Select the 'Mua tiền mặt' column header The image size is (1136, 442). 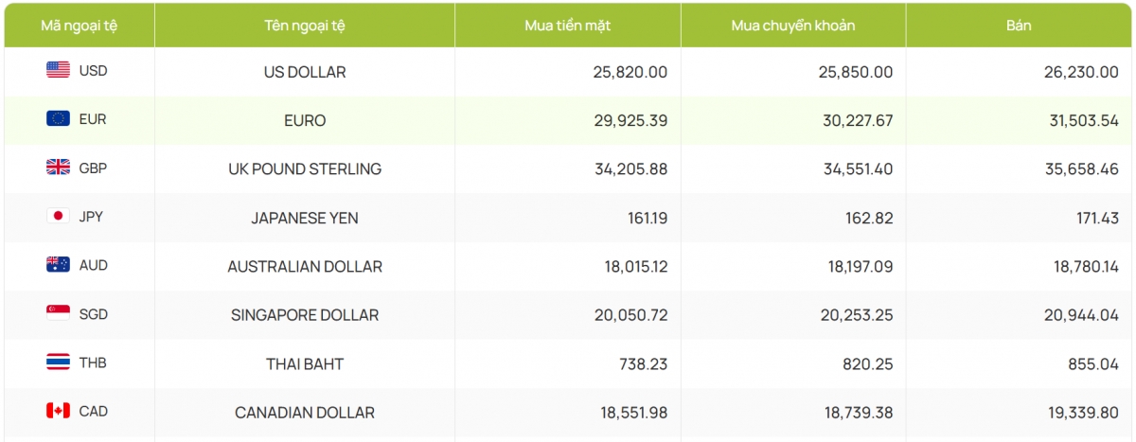(567, 26)
